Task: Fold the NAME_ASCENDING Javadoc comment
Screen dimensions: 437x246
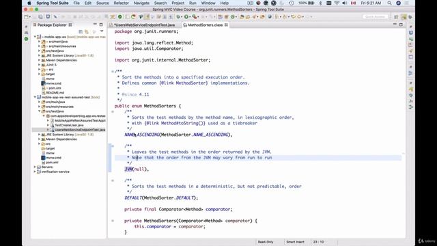Action: 113,111
